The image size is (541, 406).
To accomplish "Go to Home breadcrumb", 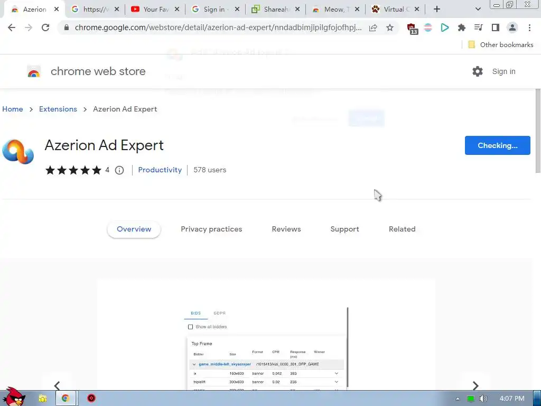I will tap(13, 109).
